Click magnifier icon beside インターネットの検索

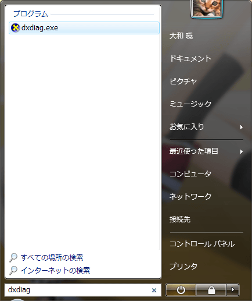click(x=13, y=270)
